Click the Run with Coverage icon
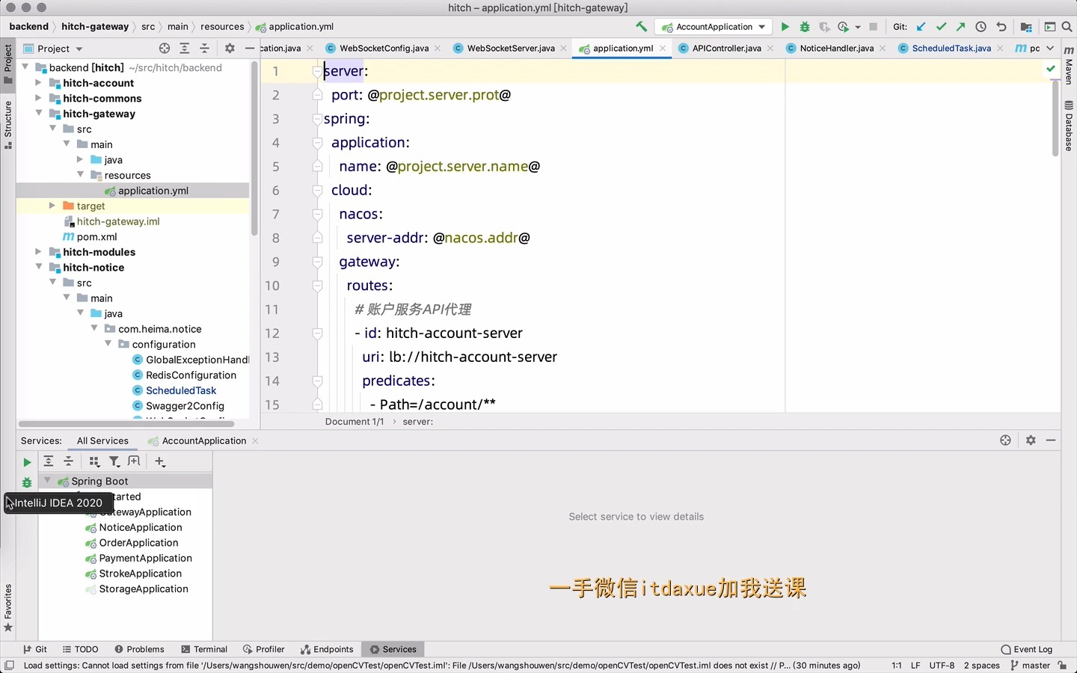Viewport: 1077px width, 673px height. point(824,26)
